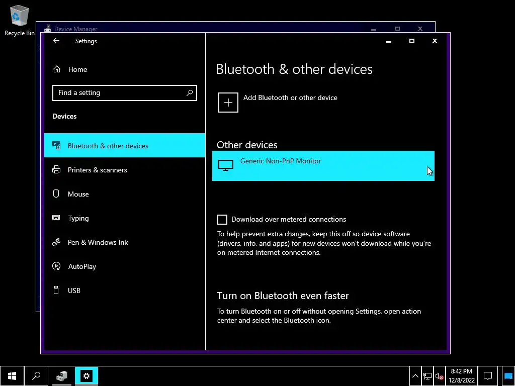The image size is (515, 386).
Task: Close the Settings window
Action: click(x=435, y=41)
